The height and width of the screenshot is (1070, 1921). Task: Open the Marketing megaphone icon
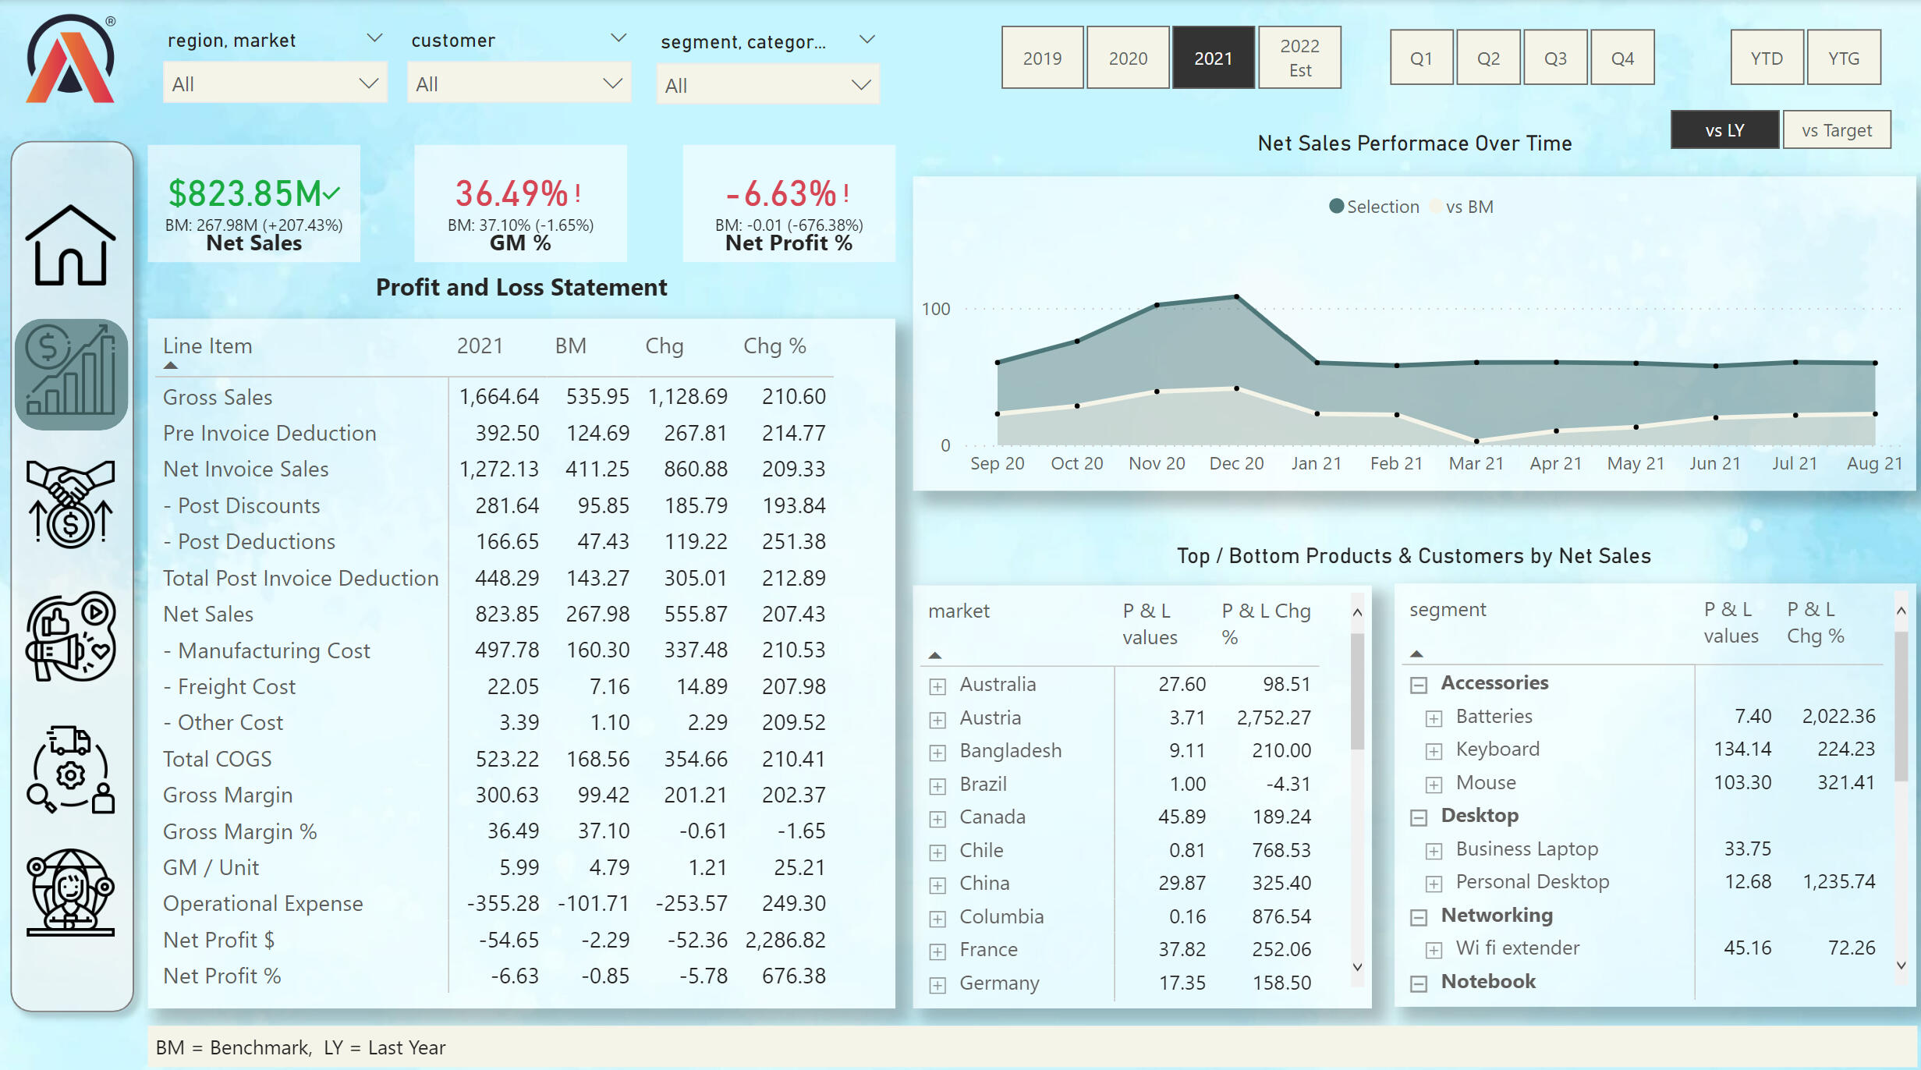click(x=70, y=636)
